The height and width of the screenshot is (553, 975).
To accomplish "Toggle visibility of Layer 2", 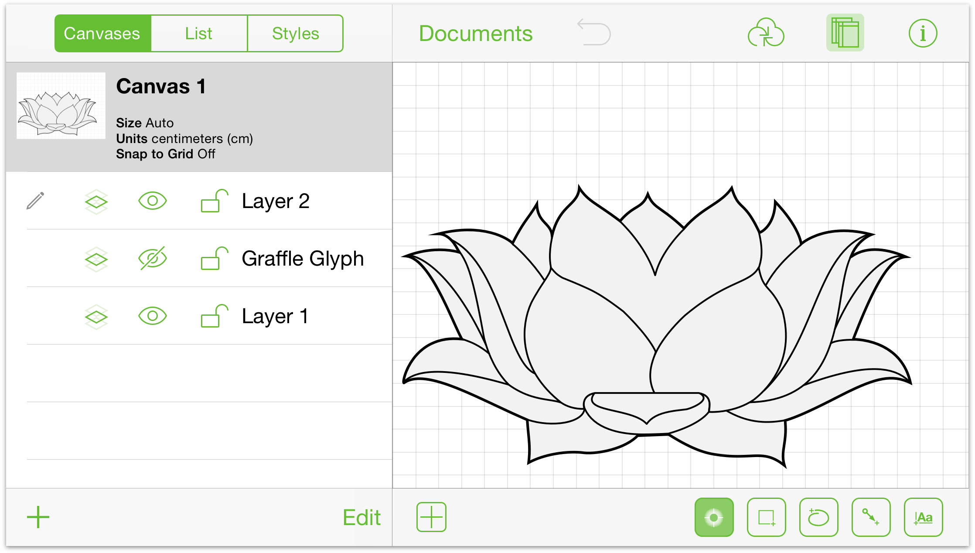I will [x=153, y=201].
